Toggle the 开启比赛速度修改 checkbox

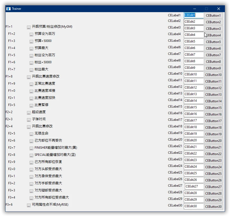(x=28, y=77)
